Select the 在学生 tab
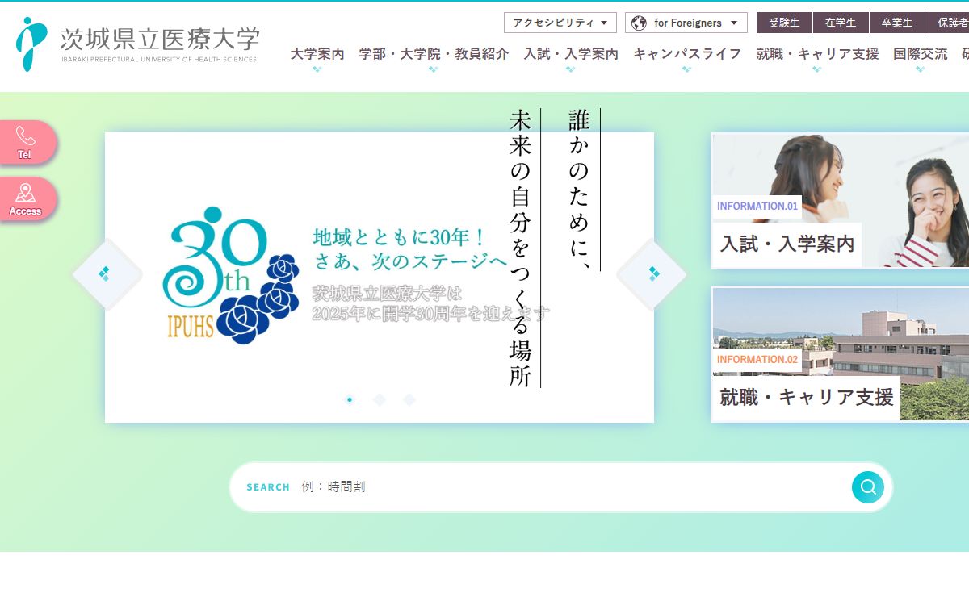 (841, 23)
